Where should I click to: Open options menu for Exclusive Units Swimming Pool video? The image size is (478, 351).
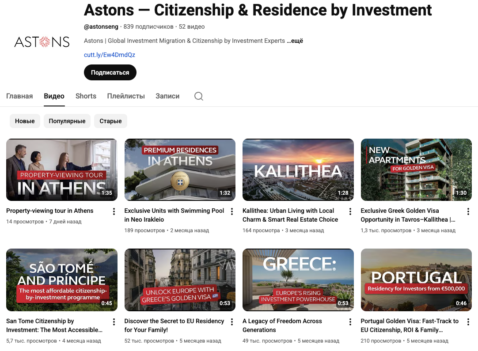(232, 211)
